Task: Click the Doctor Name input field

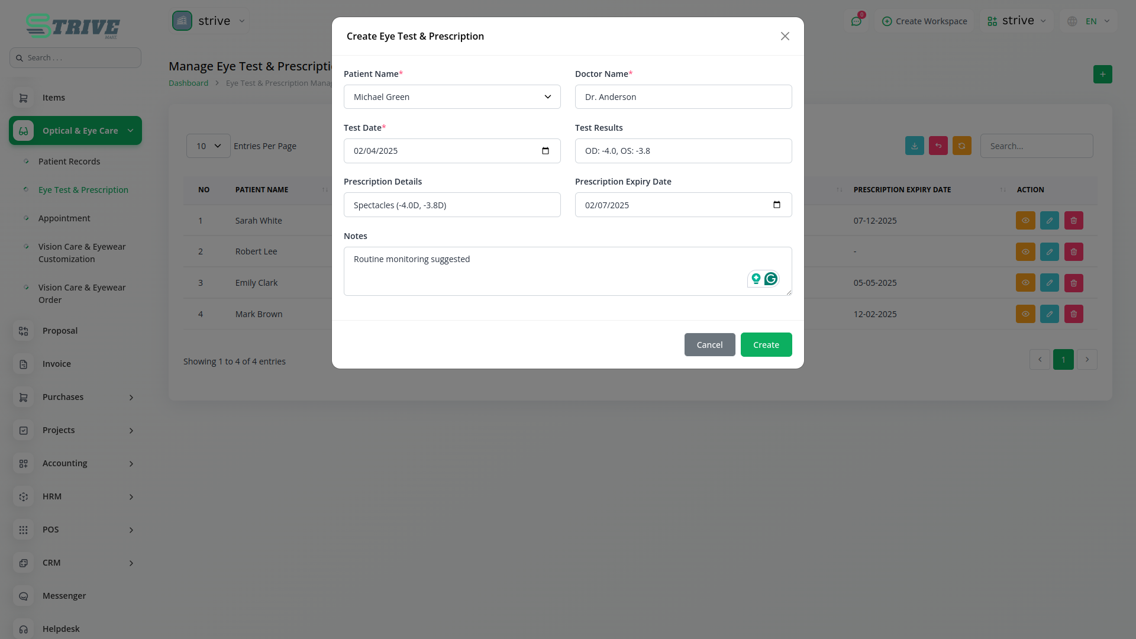Action: tap(683, 97)
